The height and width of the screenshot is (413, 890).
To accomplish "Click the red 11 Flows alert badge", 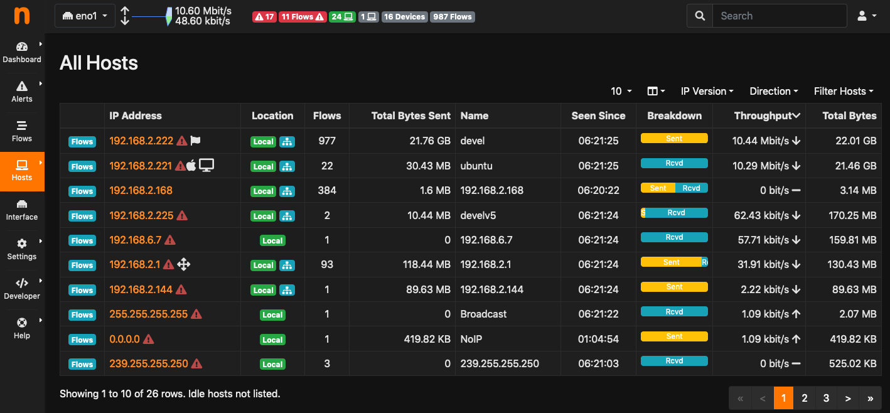I will point(303,17).
